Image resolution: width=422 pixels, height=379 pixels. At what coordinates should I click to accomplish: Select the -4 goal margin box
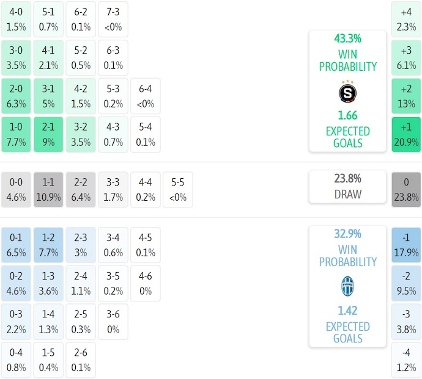(406, 360)
